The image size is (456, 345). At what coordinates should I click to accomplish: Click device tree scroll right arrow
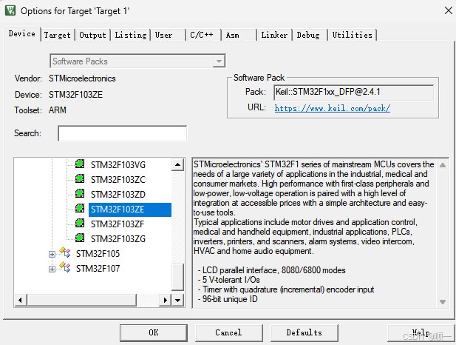tap(166, 300)
